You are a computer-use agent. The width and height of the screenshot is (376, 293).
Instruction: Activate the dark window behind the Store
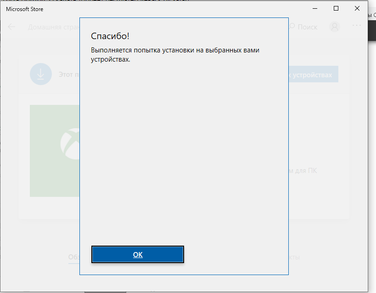372,28
